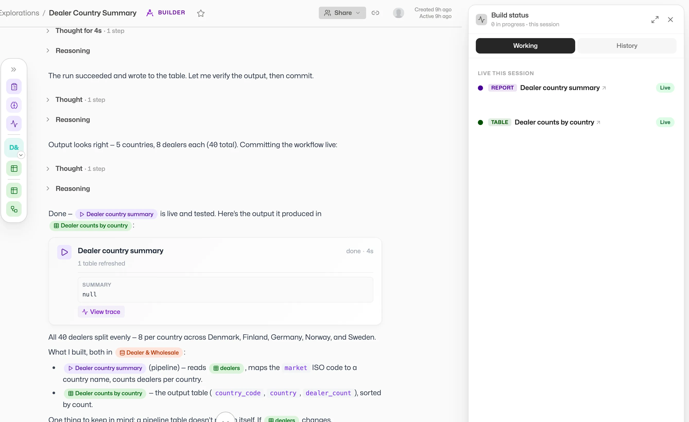Copy link with the chain icon
Screen dimensions: 689x422
pyautogui.click(x=375, y=13)
